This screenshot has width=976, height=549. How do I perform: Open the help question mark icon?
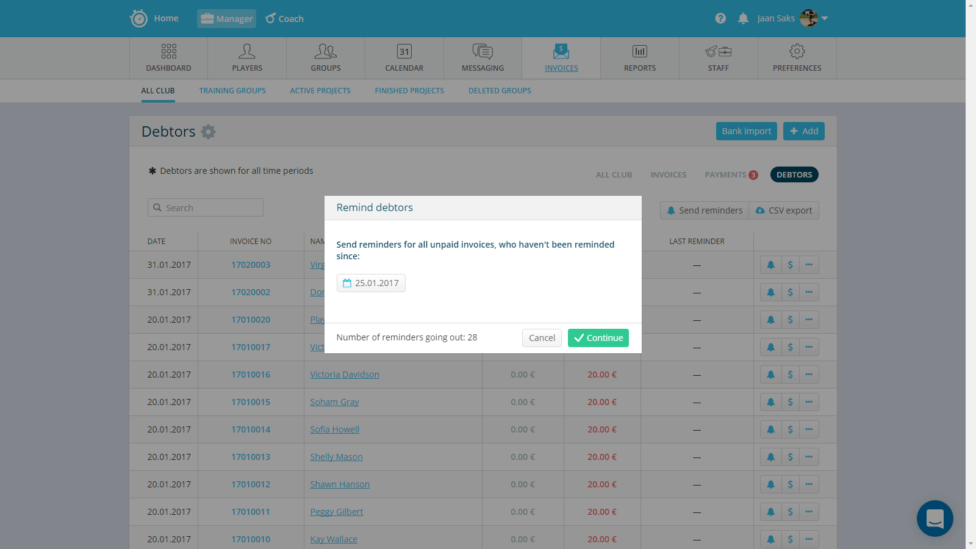[x=720, y=18]
